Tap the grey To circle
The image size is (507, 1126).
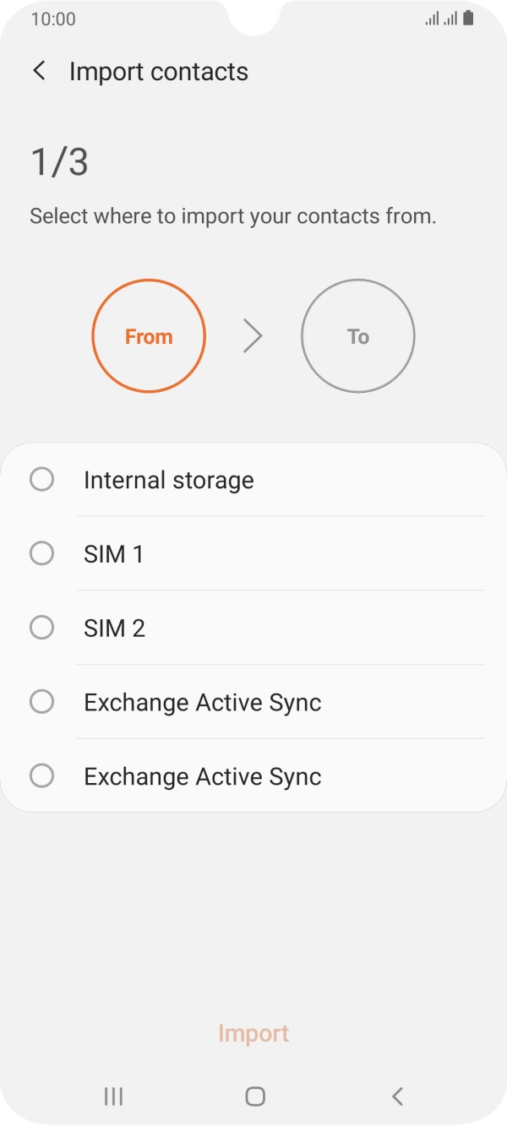click(358, 336)
